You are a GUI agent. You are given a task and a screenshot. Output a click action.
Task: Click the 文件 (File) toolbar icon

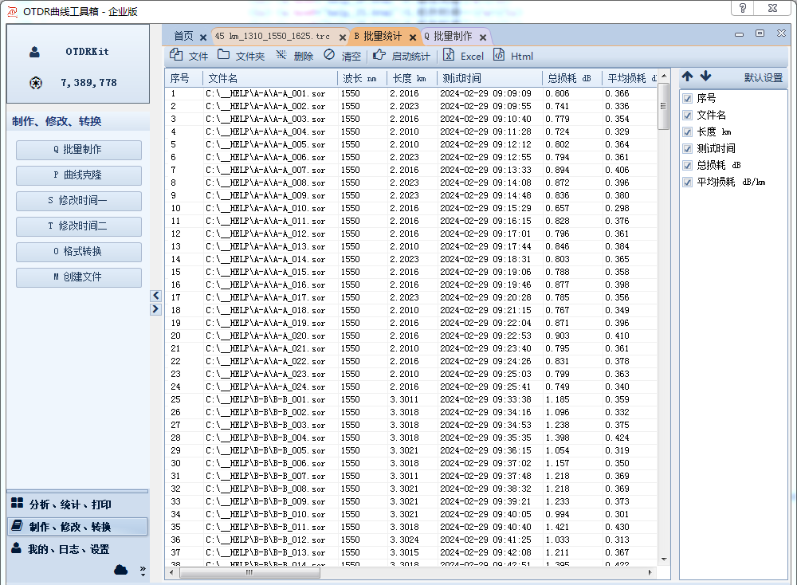pyautogui.click(x=176, y=56)
